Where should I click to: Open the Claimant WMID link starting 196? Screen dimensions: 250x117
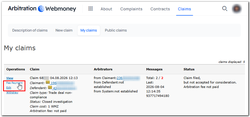point(62,83)
